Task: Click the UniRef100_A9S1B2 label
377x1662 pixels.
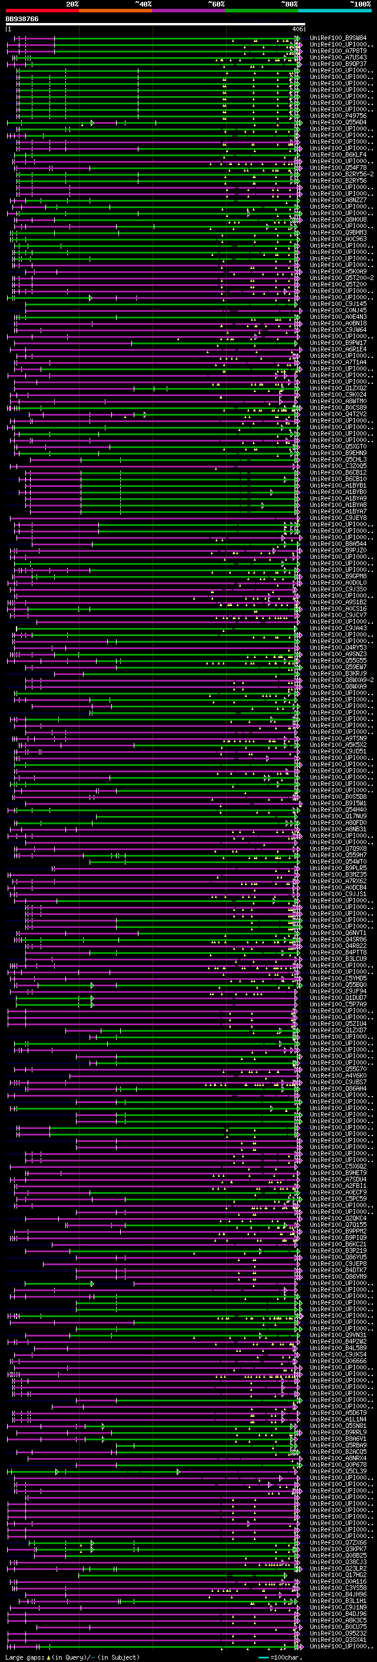Action: (338, 602)
